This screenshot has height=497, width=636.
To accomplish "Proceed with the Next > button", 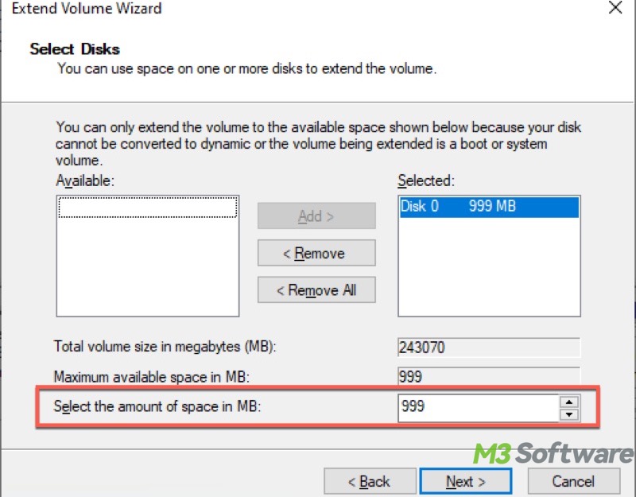I will point(466,481).
